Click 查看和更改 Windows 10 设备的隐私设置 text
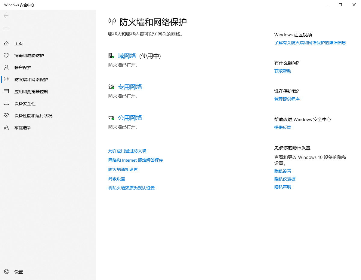This screenshot has width=361, height=280. [x=310, y=160]
